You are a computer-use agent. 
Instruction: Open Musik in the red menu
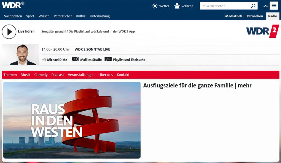[x=26, y=75]
